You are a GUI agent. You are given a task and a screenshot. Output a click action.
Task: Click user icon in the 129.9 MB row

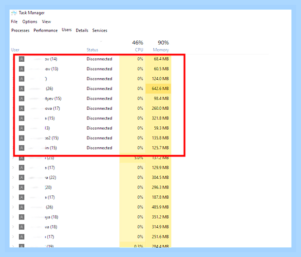click(x=22, y=168)
